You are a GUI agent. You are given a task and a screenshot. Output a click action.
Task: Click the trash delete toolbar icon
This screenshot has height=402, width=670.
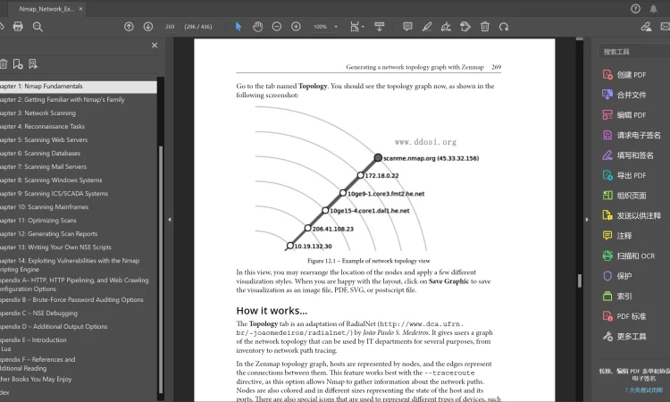484,27
